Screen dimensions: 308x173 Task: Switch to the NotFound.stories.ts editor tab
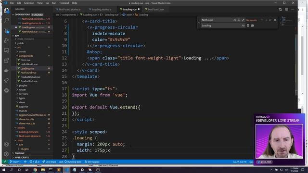pyautogui.click(x=69, y=10)
